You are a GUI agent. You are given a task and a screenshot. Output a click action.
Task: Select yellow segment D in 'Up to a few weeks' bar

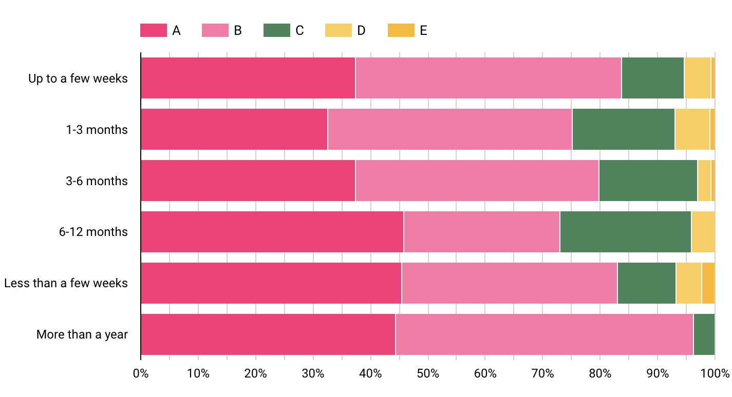click(697, 78)
